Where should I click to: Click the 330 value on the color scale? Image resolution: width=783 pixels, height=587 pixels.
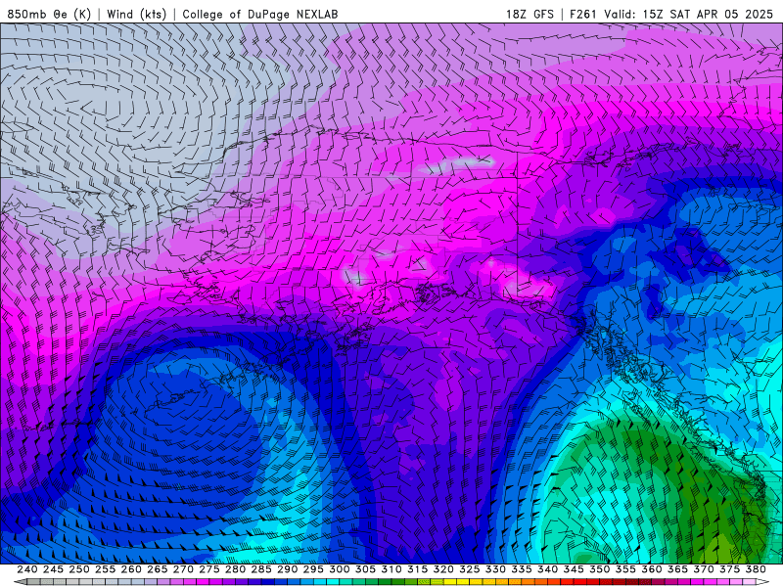(x=495, y=569)
